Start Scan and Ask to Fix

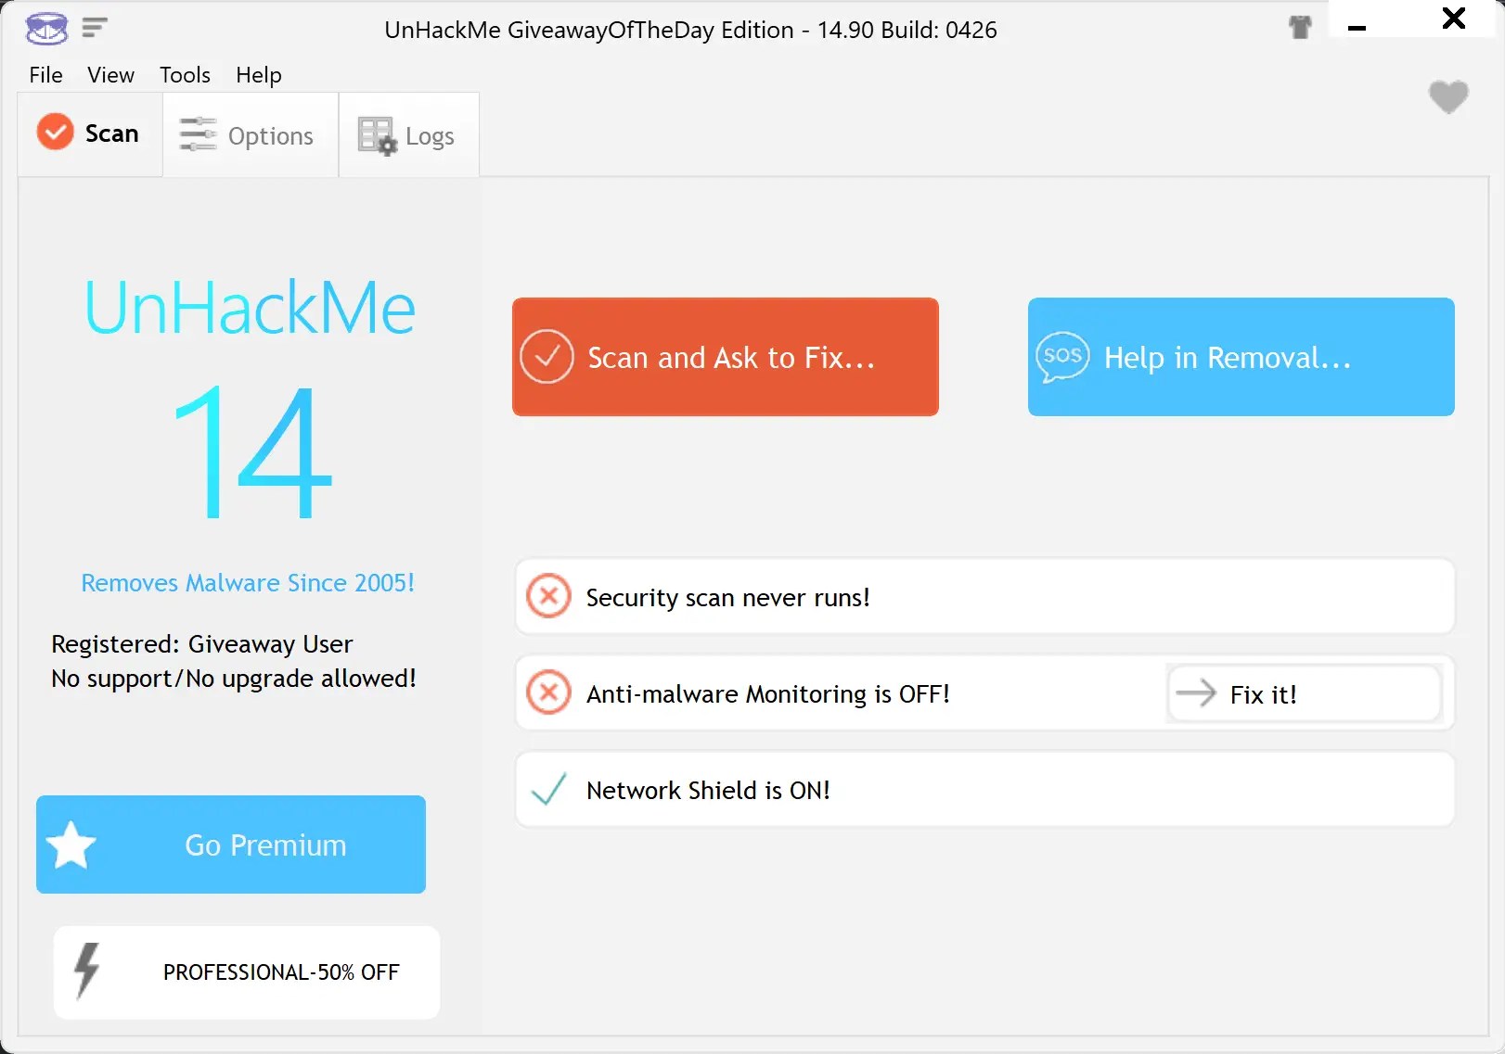(x=725, y=357)
